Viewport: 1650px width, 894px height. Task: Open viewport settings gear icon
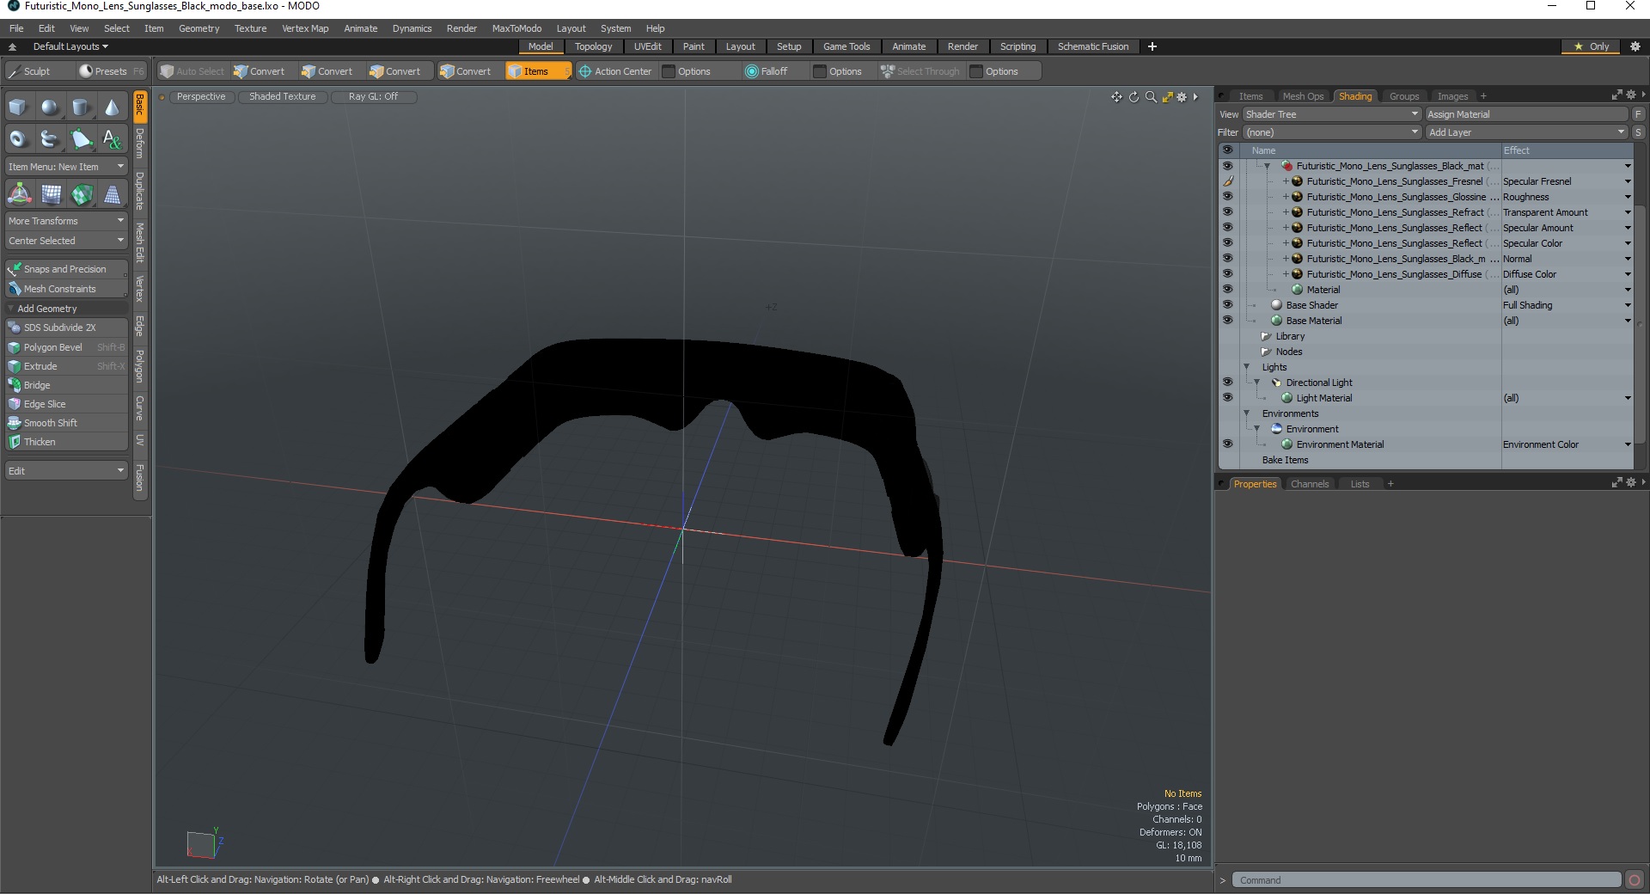click(1182, 97)
